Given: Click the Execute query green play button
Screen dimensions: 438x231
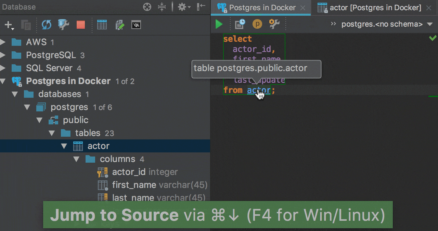Looking at the screenshot, I should [219, 24].
